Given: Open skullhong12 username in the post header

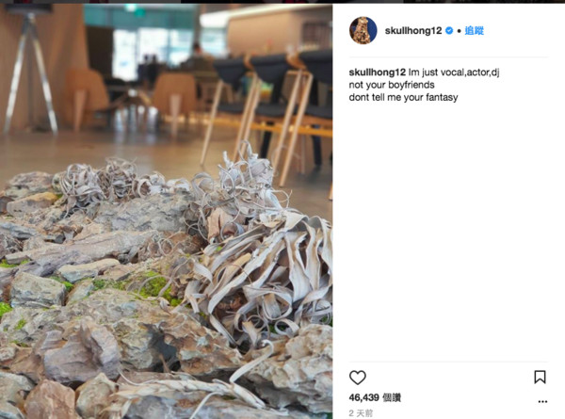Looking at the screenshot, I should click(413, 31).
